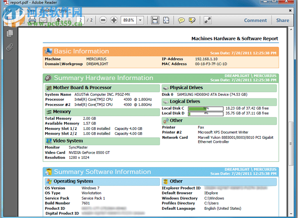
Task: Click the DREAMLIGHT workgroup value
Action: [97, 64]
